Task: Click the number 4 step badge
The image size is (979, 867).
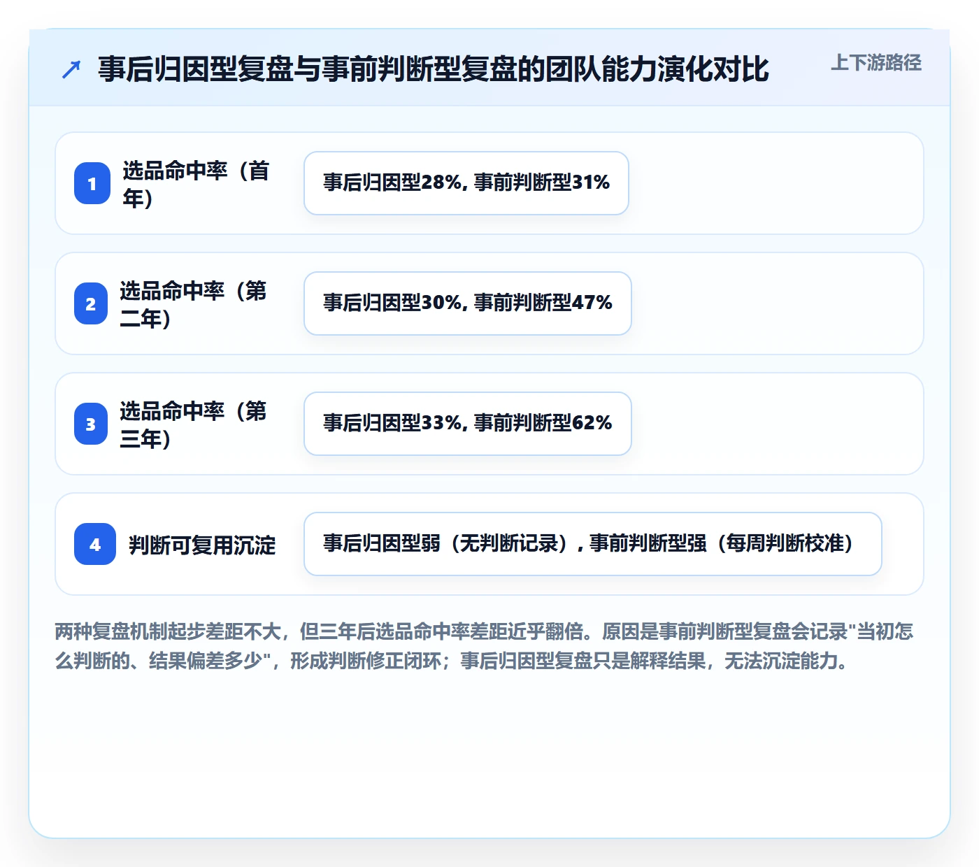Action: pos(95,544)
